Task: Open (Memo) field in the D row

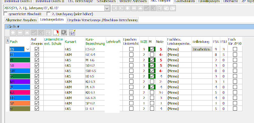Action: click(179, 108)
